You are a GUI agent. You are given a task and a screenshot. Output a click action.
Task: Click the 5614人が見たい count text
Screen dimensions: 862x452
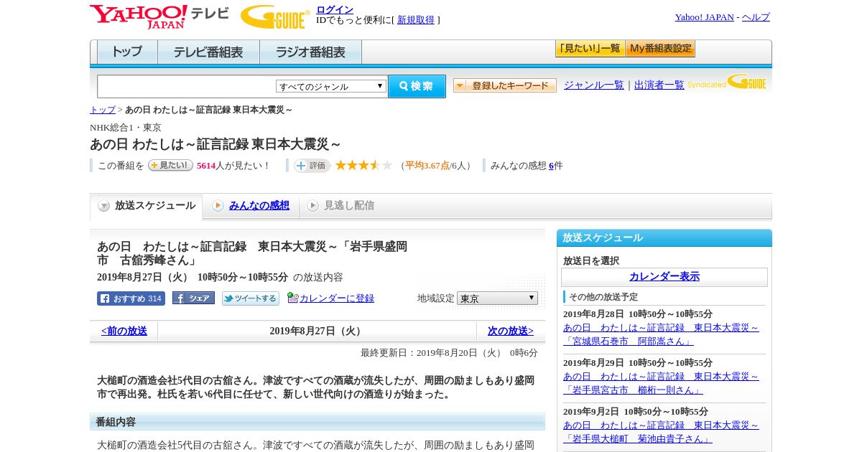click(233, 166)
